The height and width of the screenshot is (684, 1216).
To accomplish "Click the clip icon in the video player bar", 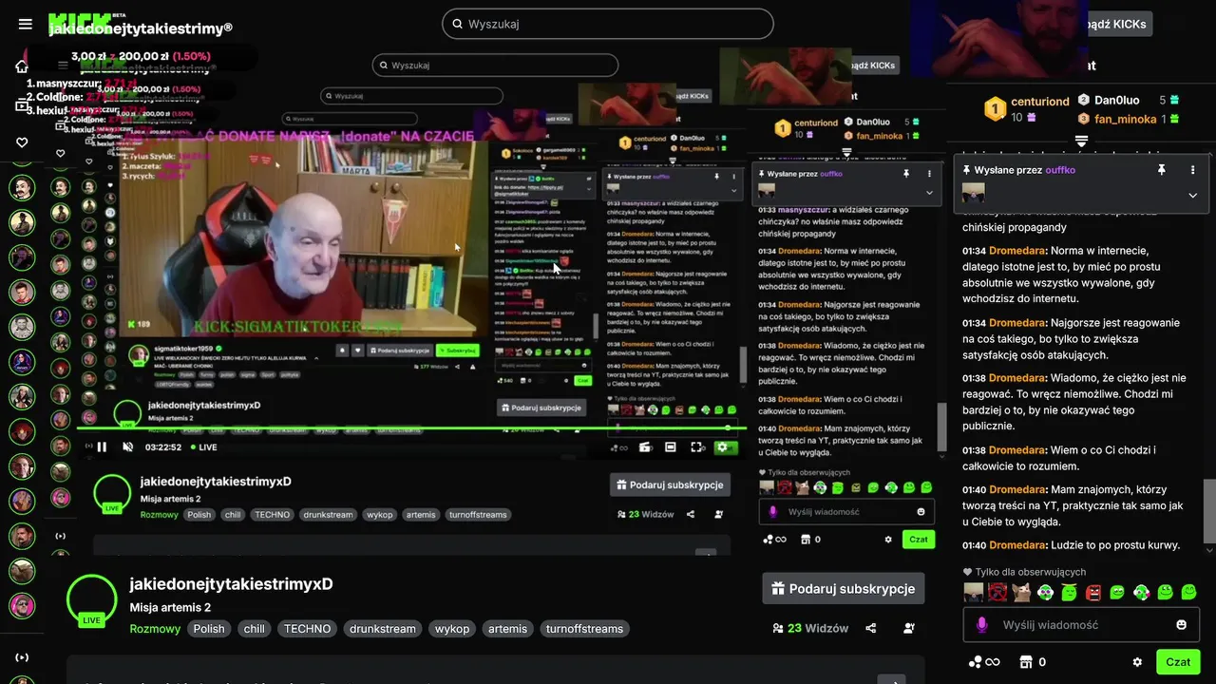I will 645,447.
